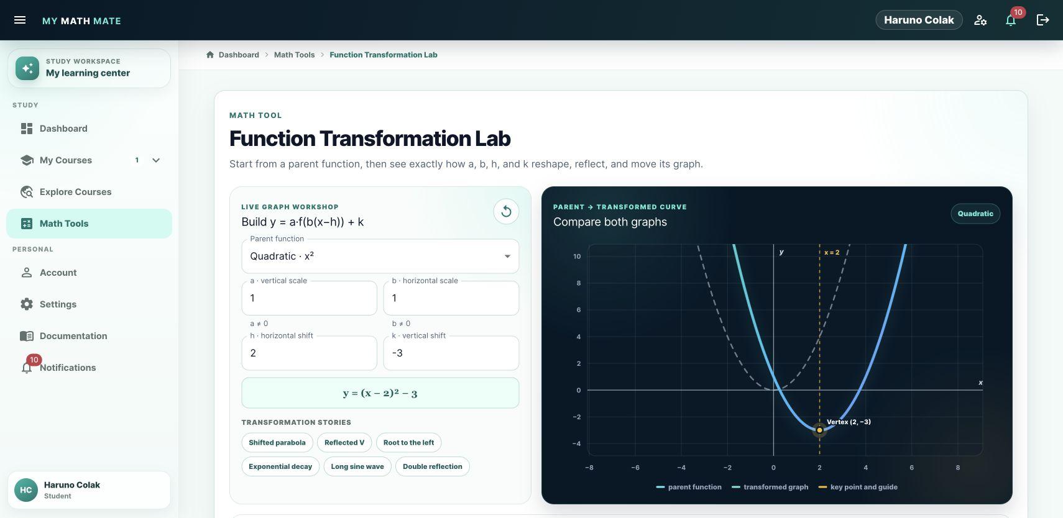Pick the Long sine wave story

point(357,466)
